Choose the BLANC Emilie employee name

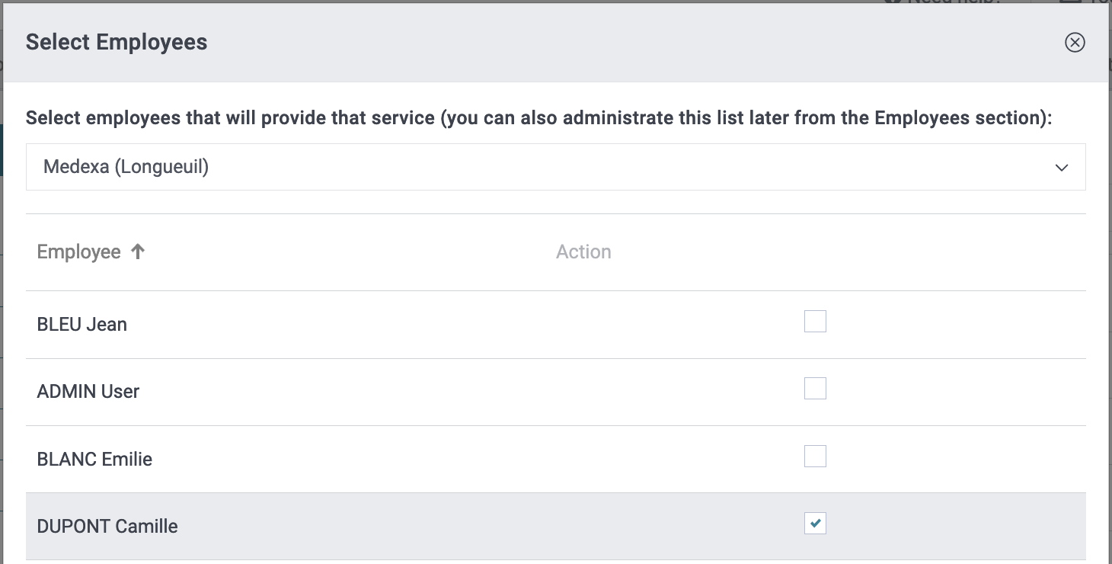tap(94, 460)
